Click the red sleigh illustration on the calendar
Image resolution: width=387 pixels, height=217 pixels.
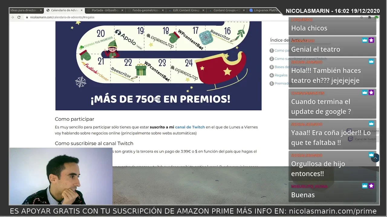click(222, 71)
